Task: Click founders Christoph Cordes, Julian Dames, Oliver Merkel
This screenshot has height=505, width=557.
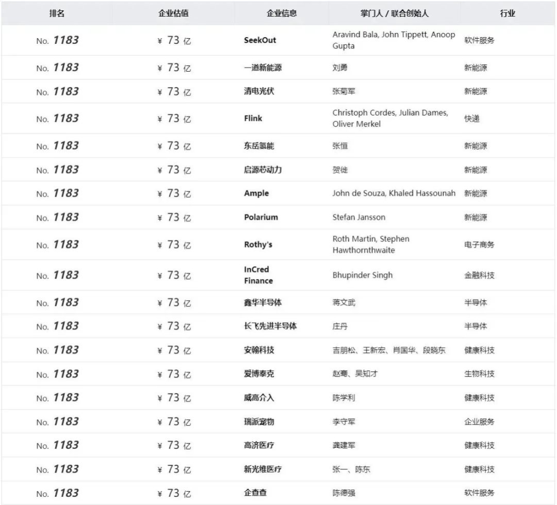Action: tap(390, 118)
